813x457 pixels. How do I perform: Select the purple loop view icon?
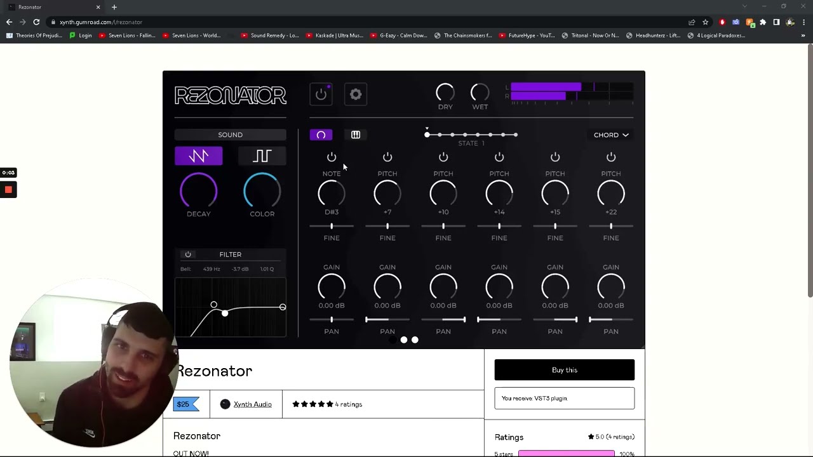pyautogui.click(x=321, y=135)
